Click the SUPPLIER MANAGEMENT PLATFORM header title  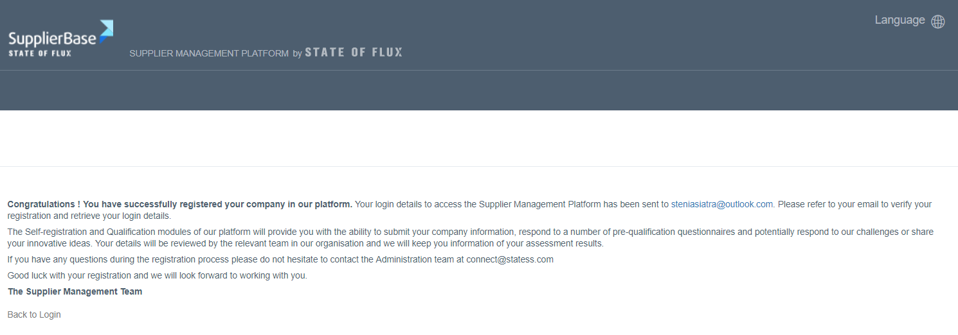click(209, 54)
